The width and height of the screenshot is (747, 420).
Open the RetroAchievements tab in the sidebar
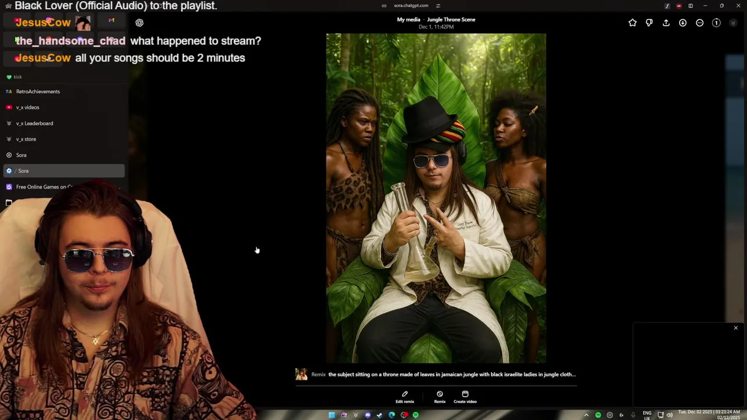pyautogui.click(x=64, y=92)
